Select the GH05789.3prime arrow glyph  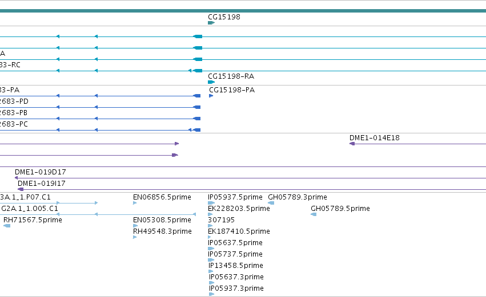[x=271, y=204]
